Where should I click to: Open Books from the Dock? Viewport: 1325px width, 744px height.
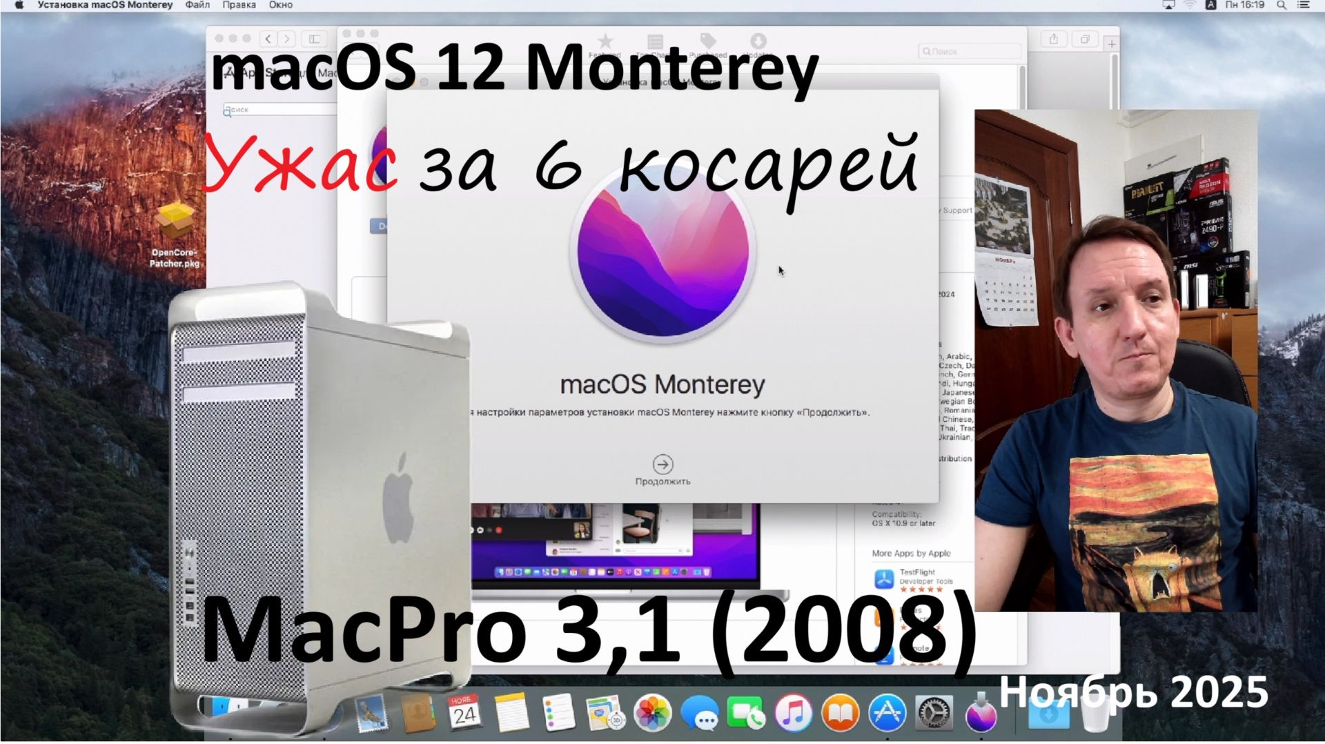(840, 714)
